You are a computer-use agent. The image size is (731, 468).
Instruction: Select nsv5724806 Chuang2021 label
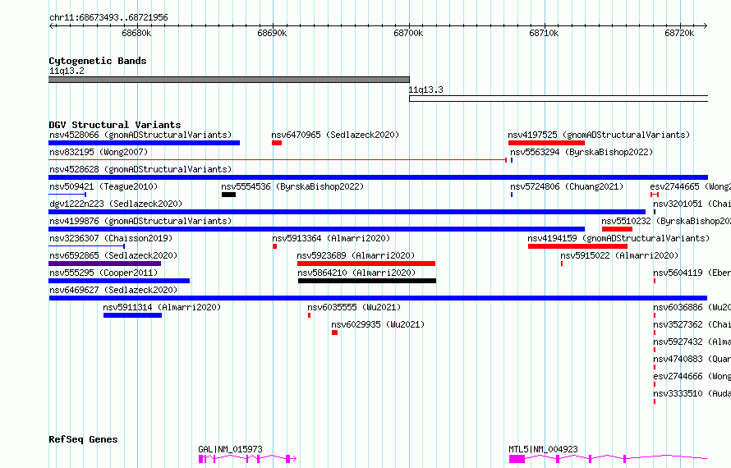pos(567,187)
